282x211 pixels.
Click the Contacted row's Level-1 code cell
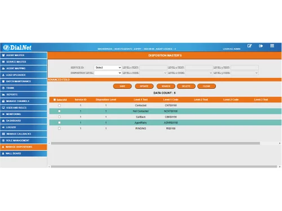[171, 105]
